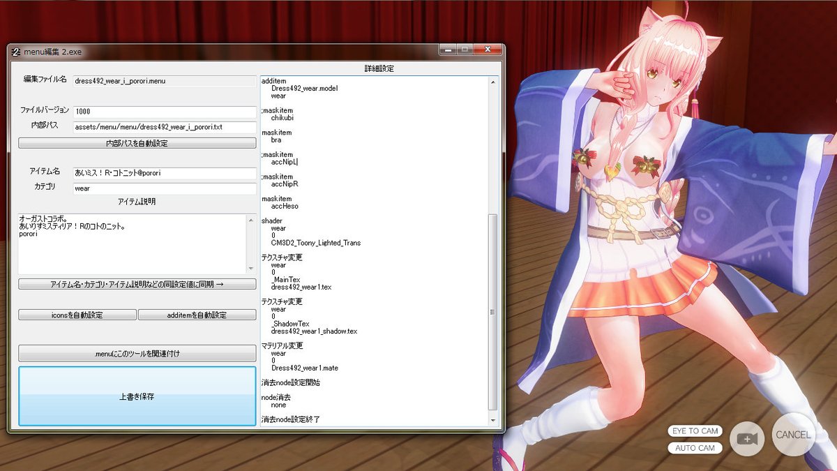Screen dimensions: 837x471
Task: Click the accNipR line
Action: 285,184
